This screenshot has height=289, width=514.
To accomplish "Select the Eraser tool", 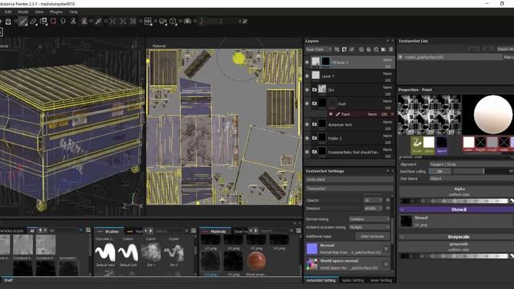I will (x=33, y=22).
